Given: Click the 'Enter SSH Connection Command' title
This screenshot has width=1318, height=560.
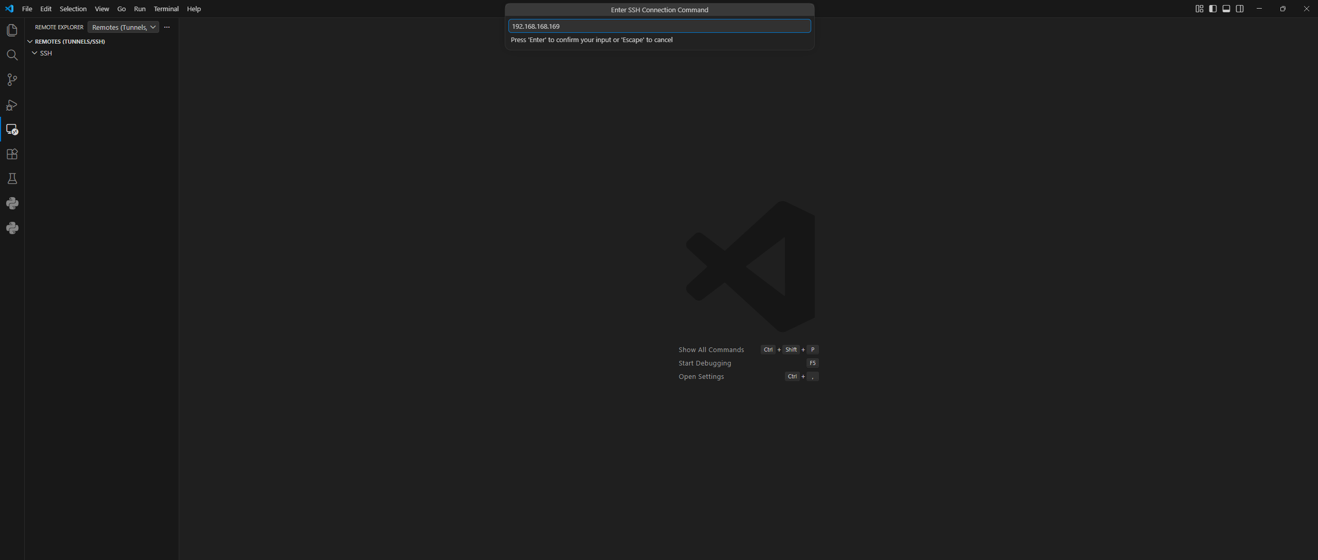Looking at the screenshot, I should tap(659, 10).
